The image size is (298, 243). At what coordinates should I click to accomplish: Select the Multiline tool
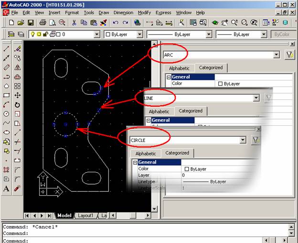[x=6, y=67]
